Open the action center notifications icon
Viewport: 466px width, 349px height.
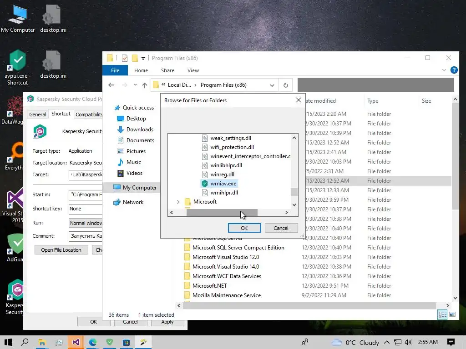pyautogui.click(x=451, y=342)
